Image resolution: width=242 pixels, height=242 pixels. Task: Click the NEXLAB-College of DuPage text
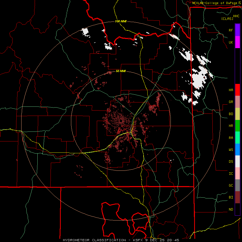215,3
